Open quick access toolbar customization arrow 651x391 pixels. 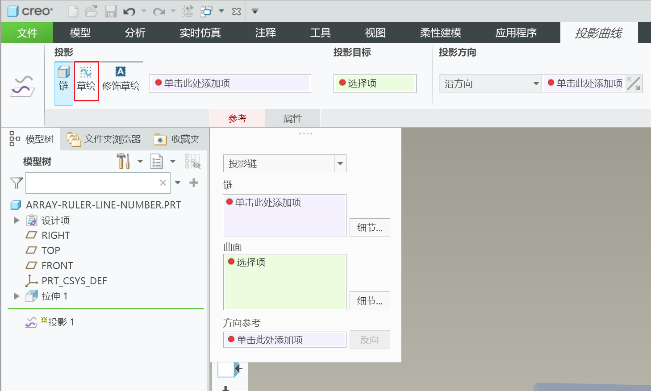click(255, 11)
